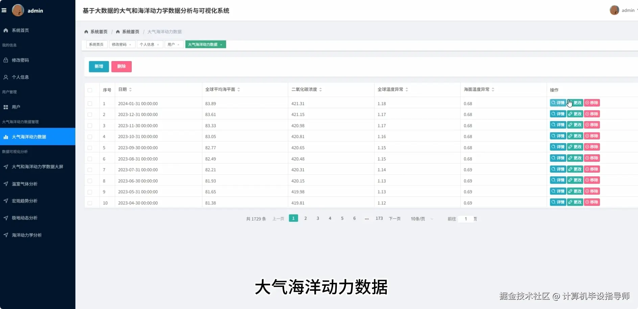Go to pagination page 3

point(318,218)
